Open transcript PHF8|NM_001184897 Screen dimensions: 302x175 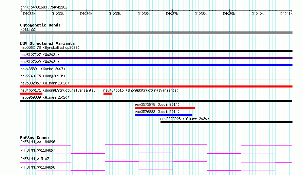(x=38, y=150)
